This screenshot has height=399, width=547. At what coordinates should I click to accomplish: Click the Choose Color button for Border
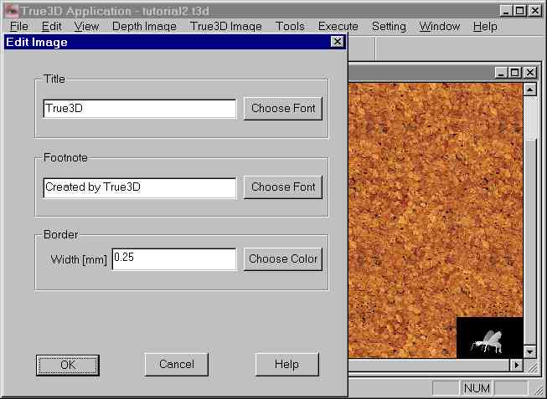[283, 259]
